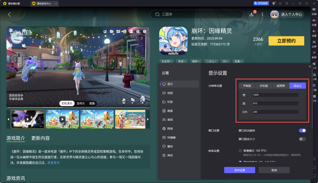The image size is (318, 183).
Task: Select 普通模式 (60 FPS) radio button
Action: tap(240, 151)
